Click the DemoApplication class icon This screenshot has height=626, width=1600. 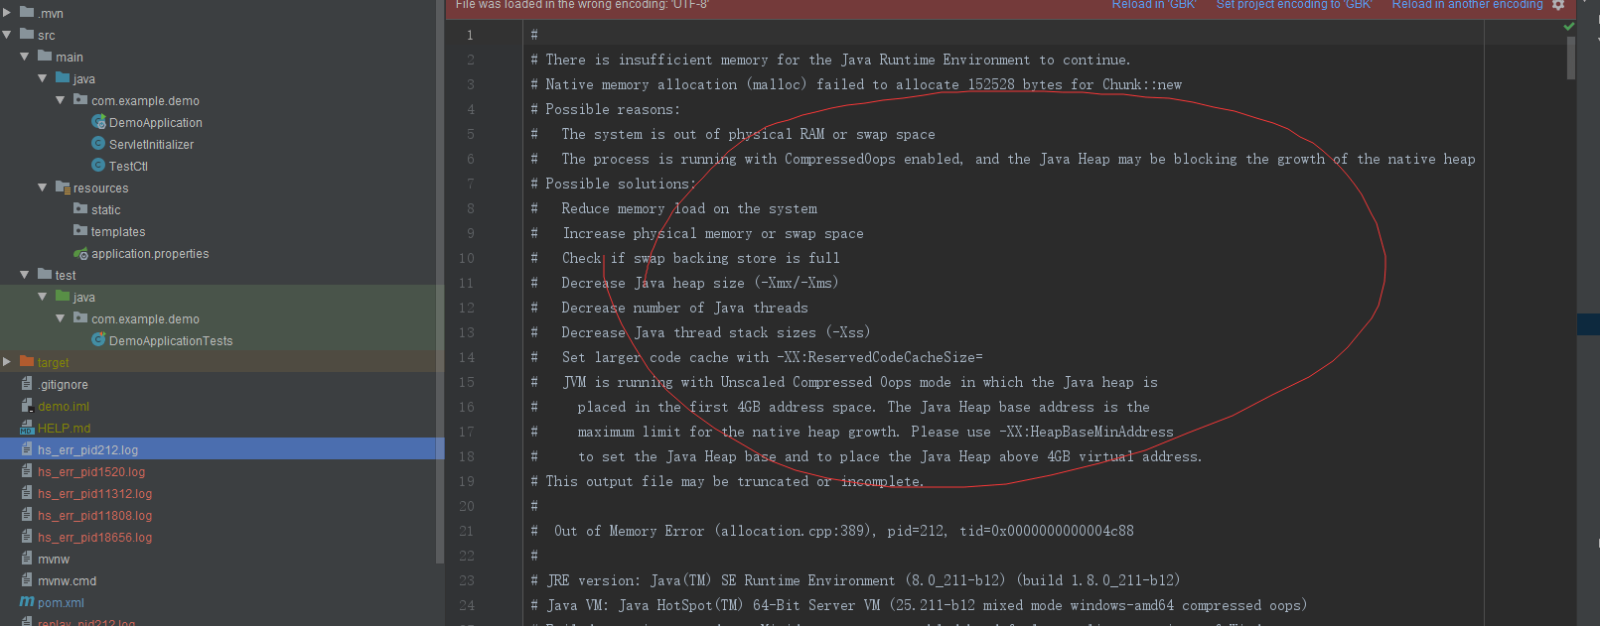98,122
